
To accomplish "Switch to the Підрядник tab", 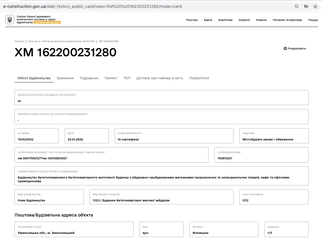I will [89, 78].
